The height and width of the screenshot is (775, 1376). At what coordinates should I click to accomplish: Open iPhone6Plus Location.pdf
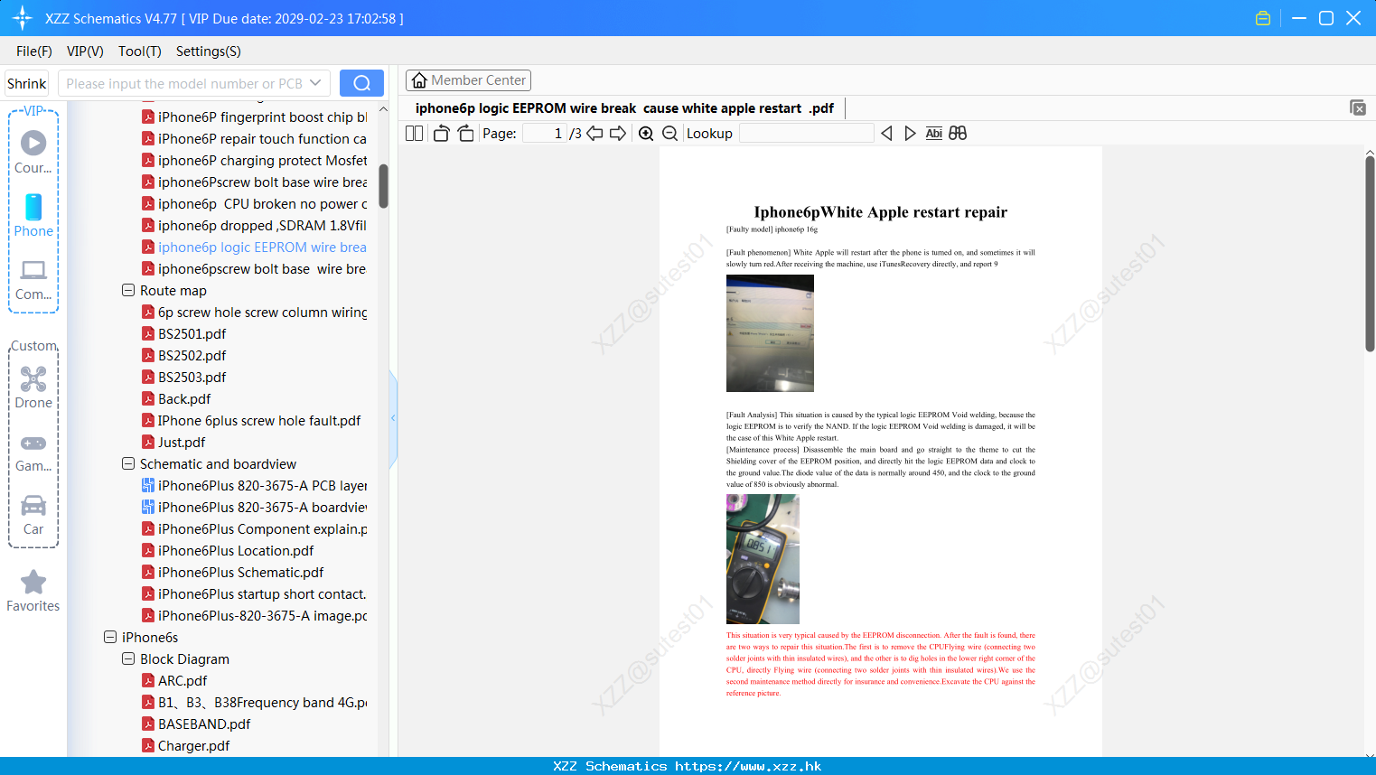point(228,550)
